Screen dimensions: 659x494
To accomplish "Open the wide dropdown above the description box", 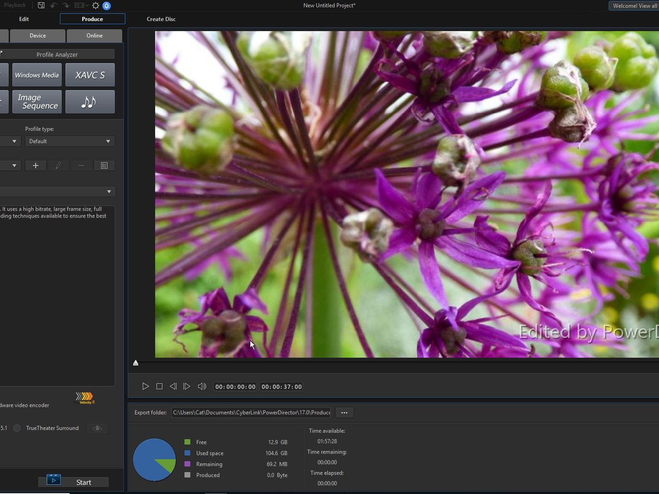I will (58, 192).
